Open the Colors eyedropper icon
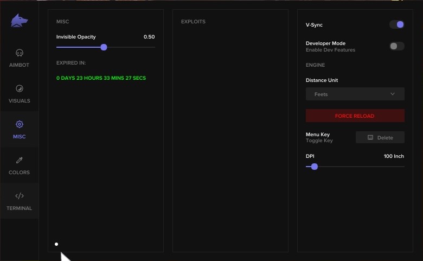Image resolution: width=423 pixels, height=261 pixels. 20,160
